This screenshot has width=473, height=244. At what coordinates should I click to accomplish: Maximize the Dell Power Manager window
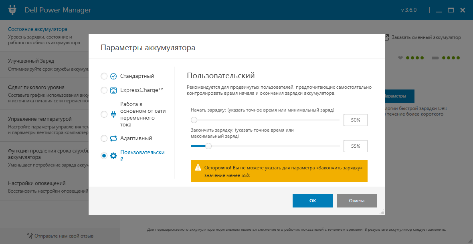coord(451,10)
